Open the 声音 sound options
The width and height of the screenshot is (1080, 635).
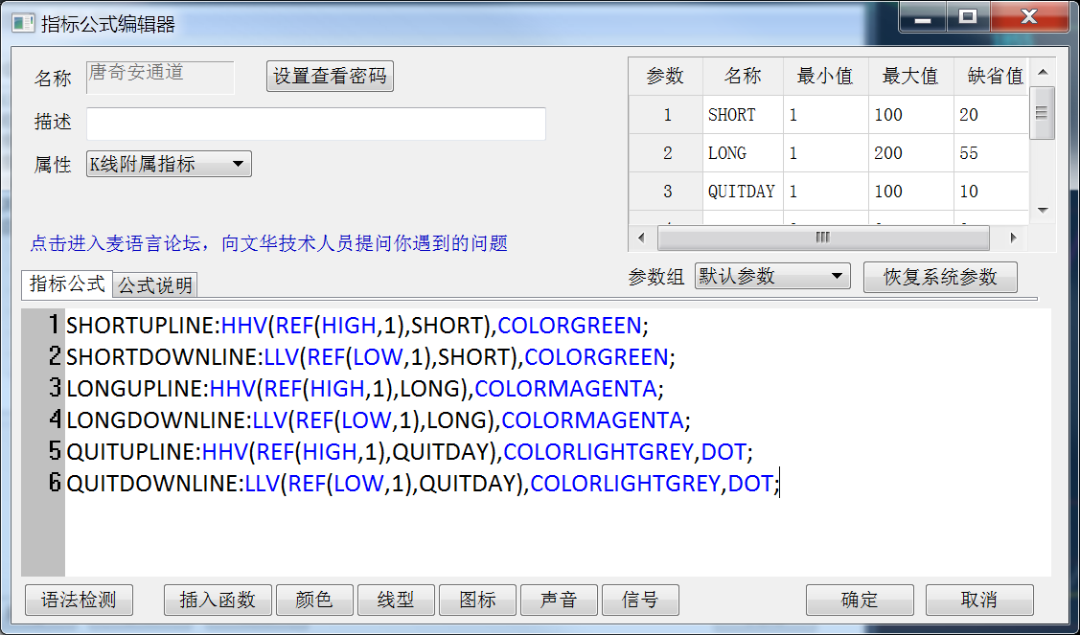click(559, 601)
